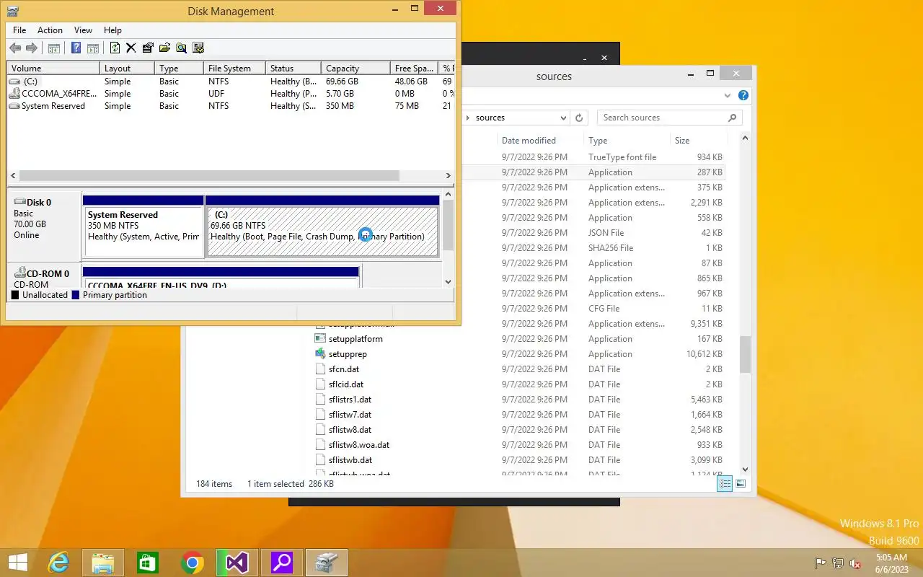923x577 pixels.
Task: Open the Windows Store taskbar icon
Action: (x=148, y=563)
